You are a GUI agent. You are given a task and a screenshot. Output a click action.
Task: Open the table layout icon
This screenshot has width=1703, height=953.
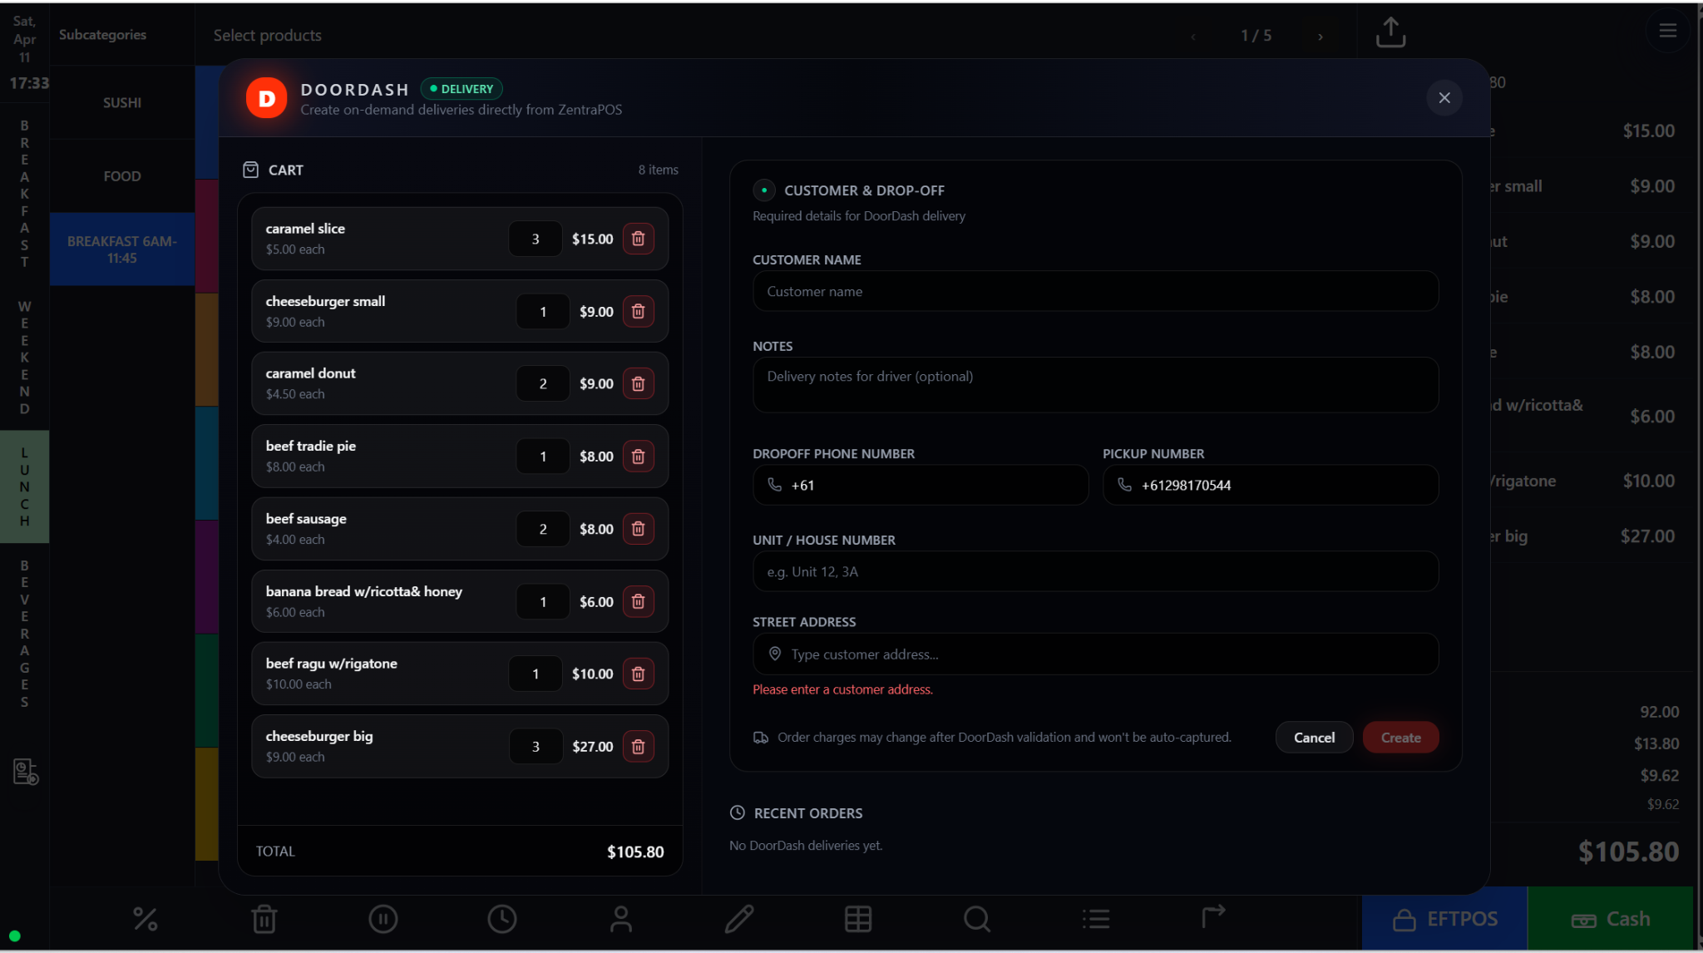click(858, 919)
